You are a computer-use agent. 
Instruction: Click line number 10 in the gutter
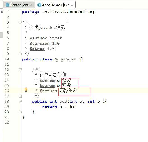click(x=7, y=59)
